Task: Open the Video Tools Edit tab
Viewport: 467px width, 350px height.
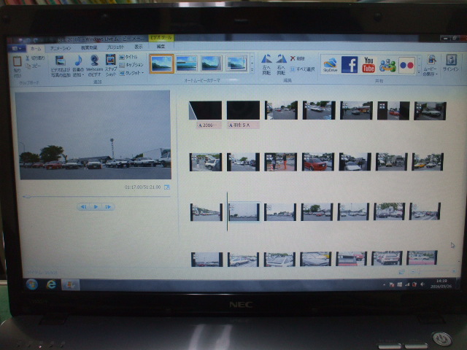Action: click(x=161, y=46)
